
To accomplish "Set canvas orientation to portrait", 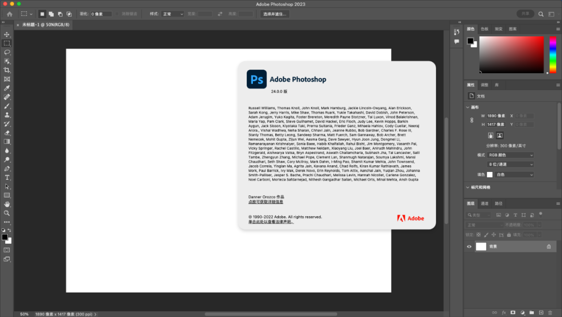I will (x=491, y=135).
